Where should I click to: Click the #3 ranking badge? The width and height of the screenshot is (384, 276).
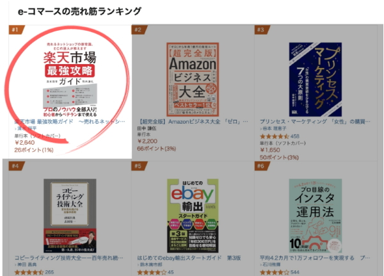(x=262, y=29)
